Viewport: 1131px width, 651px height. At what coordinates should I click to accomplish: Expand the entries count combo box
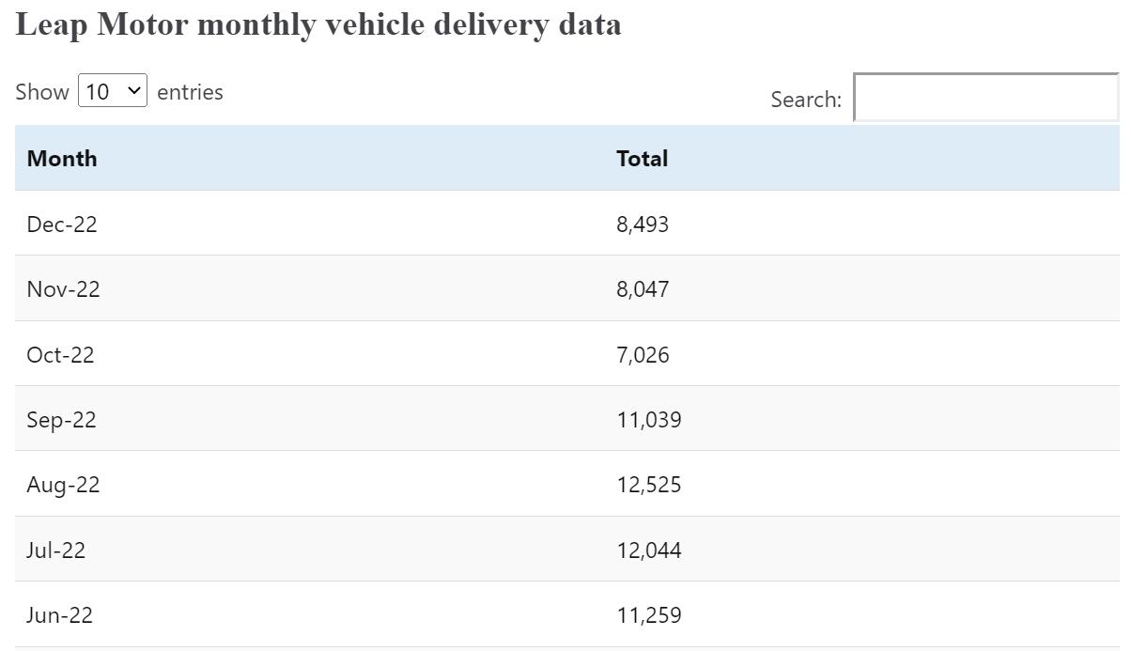click(112, 90)
